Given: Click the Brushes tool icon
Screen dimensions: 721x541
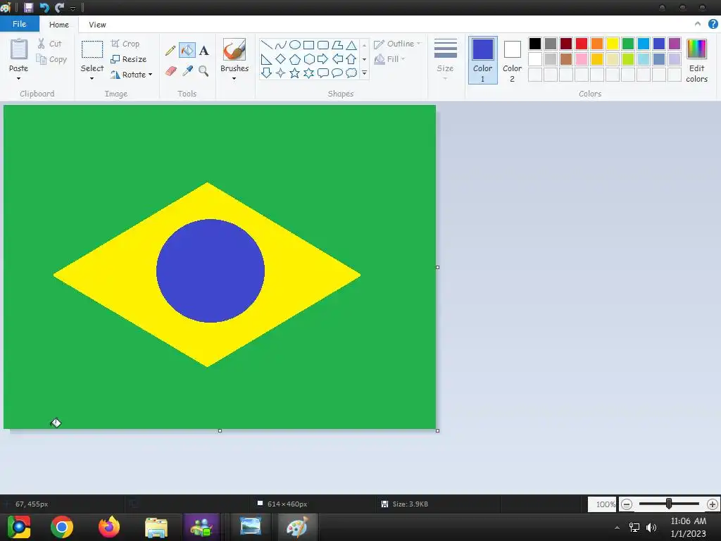Looking at the screenshot, I should click(x=234, y=49).
